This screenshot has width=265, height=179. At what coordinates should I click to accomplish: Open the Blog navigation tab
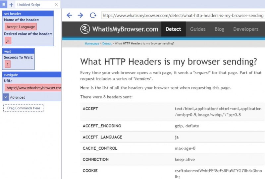point(219,29)
